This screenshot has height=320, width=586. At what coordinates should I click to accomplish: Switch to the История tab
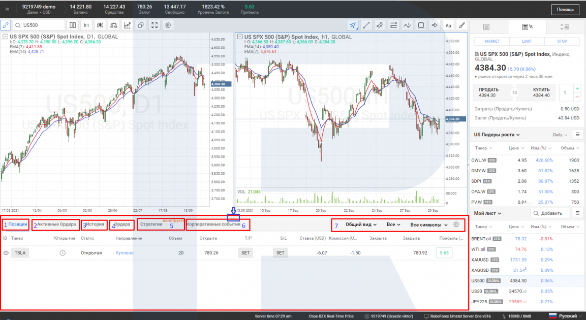(x=95, y=225)
